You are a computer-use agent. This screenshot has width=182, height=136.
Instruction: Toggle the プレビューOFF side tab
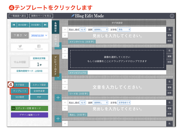tap(56, 66)
